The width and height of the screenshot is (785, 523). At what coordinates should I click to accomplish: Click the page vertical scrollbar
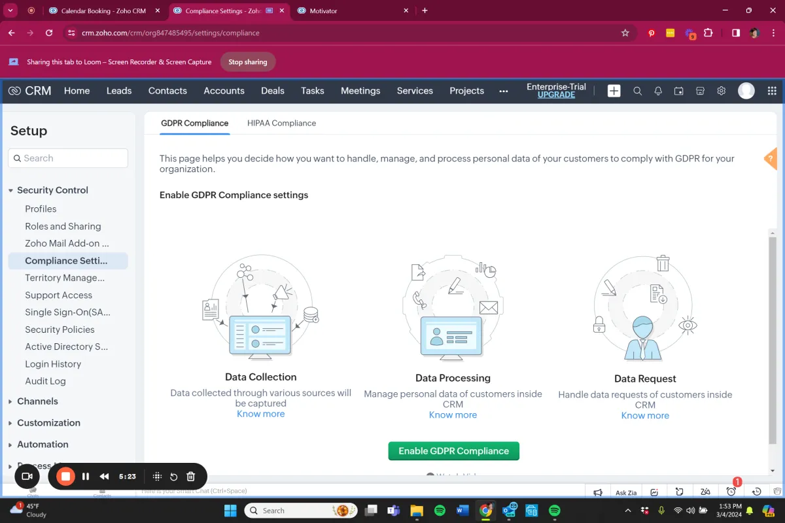pyautogui.click(x=773, y=341)
